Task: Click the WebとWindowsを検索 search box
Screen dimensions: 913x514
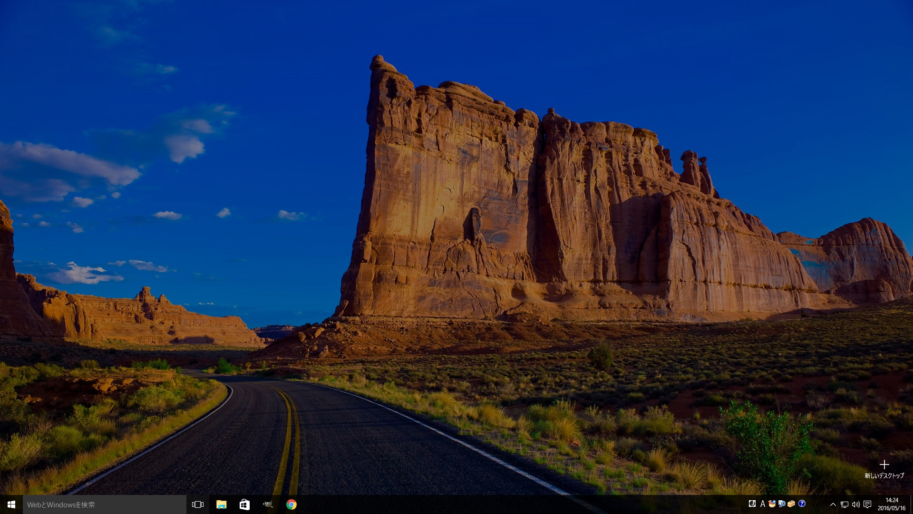Action: pos(105,504)
